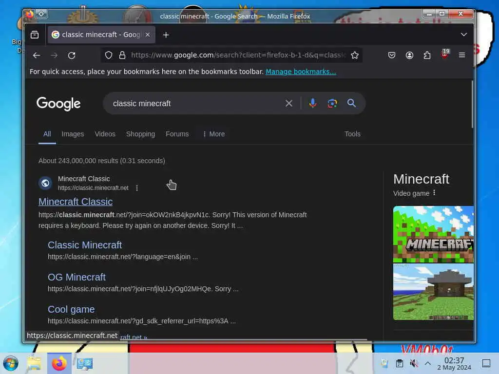Open the Minecraft logo thumbnail image
Image resolution: width=499 pixels, height=374 pixels.
click(433, 234)
